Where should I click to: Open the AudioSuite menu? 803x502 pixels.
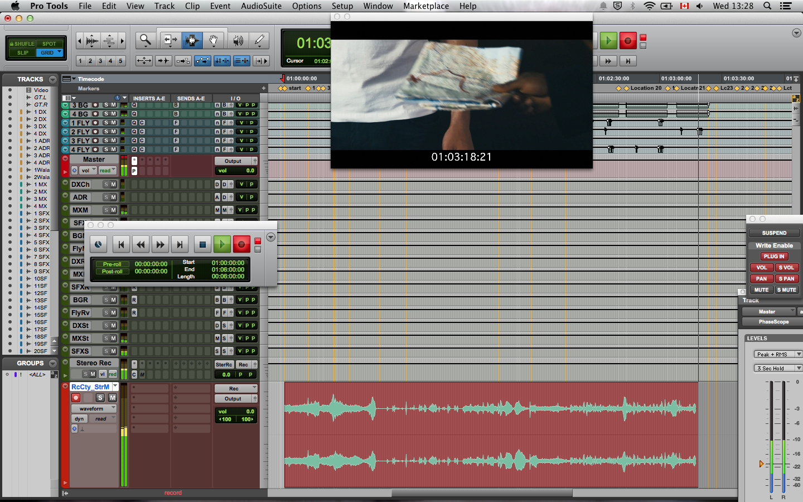tap(261, 6)
